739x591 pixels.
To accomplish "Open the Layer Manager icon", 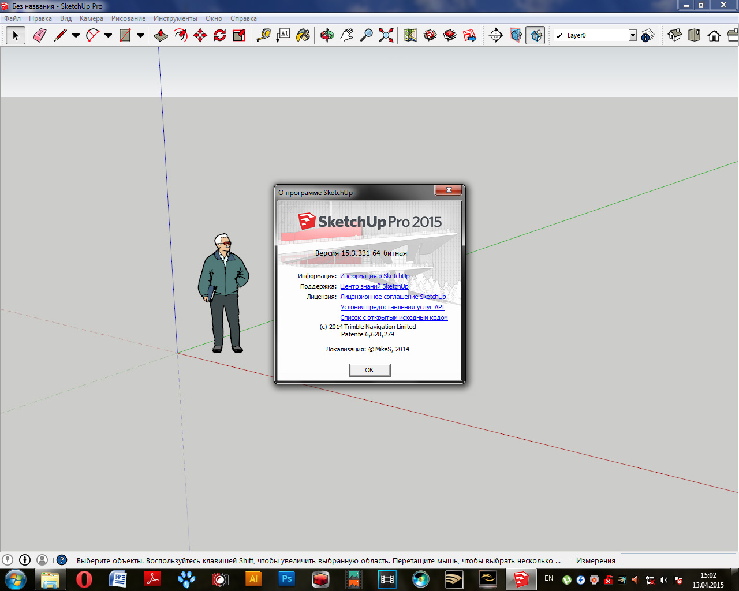I will (x=648, y=36).
